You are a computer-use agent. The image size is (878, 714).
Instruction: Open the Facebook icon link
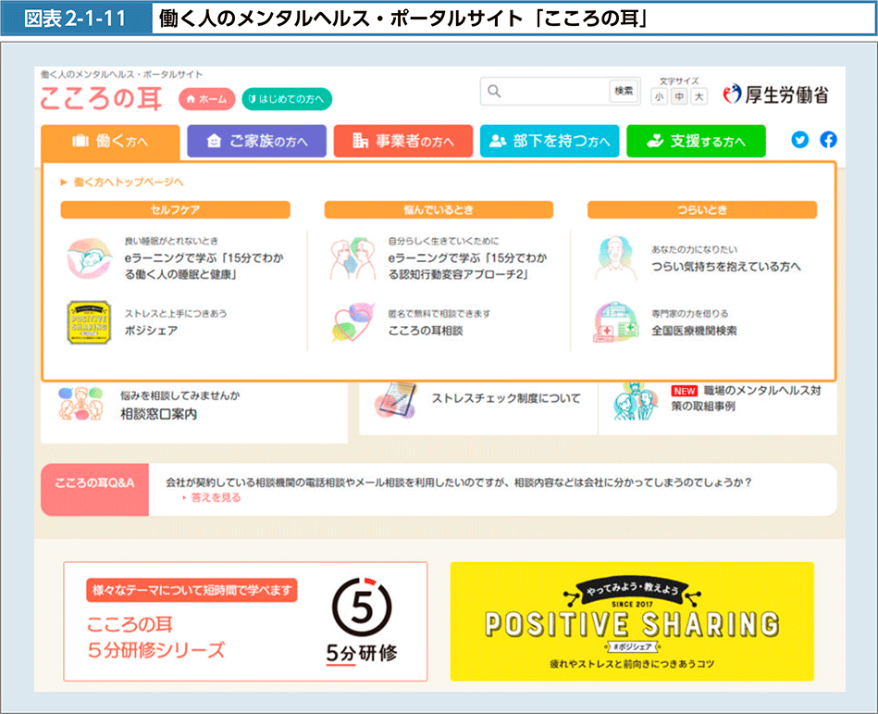(828, 140)
